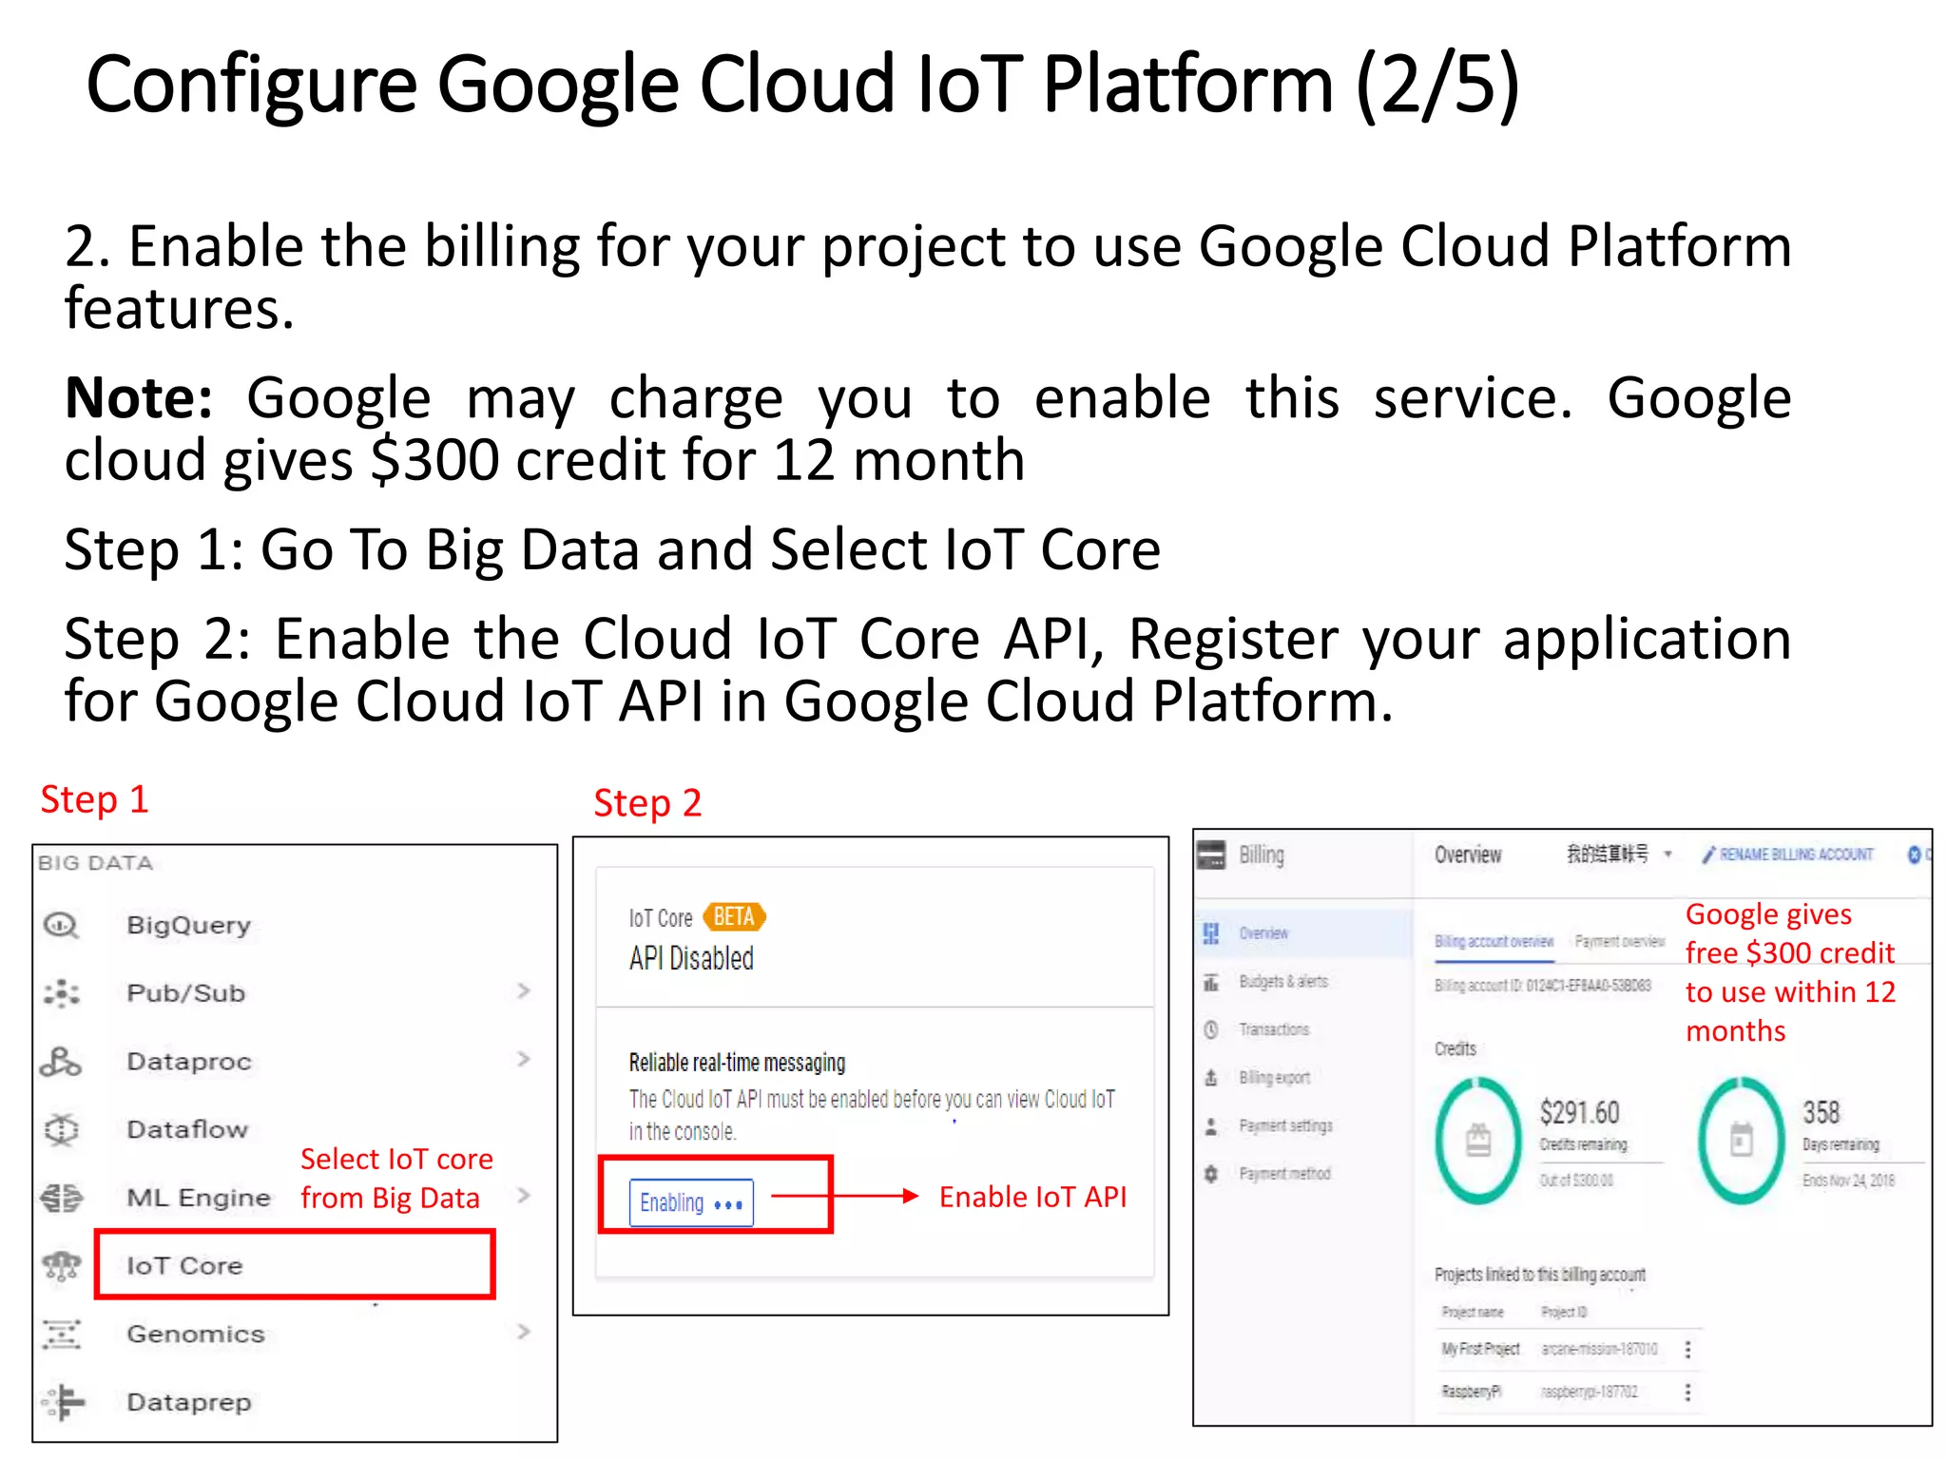The height and width of the screenshot is (1460, 1947).
Task: Expand the Pub/Sub submenu arrow
Action: coord(523,991)
